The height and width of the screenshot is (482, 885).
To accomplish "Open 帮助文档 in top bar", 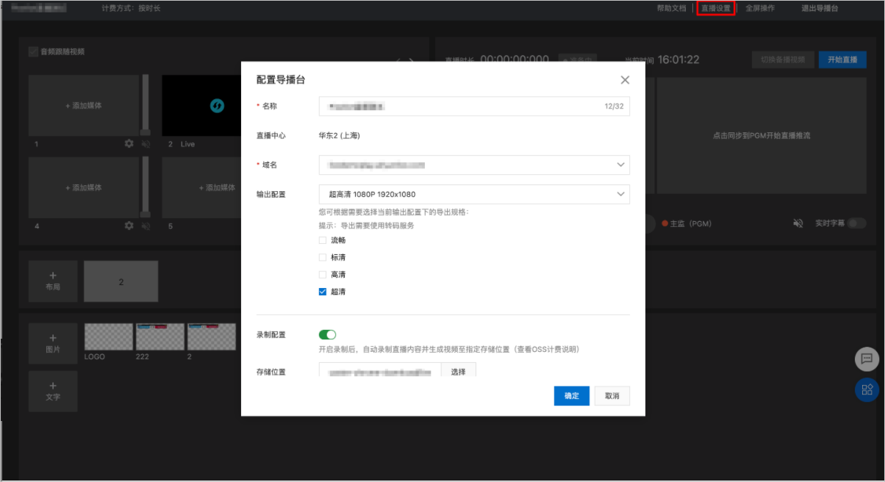I will click(x=671, y=9).
